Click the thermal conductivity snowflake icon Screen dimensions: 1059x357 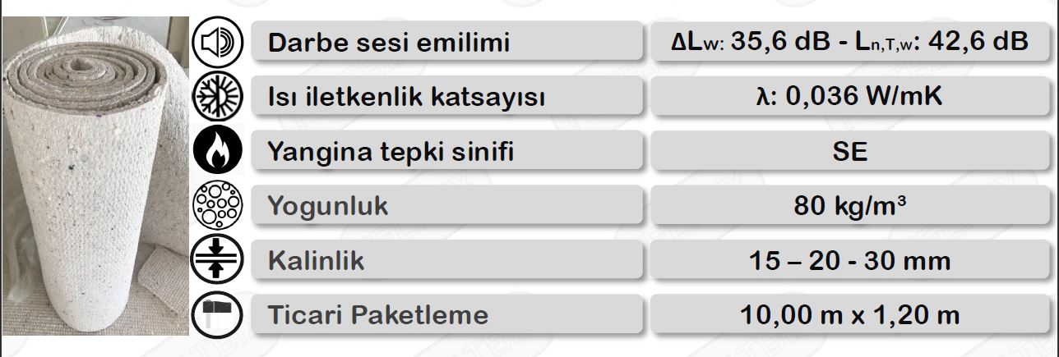click(x=218, y=98)
